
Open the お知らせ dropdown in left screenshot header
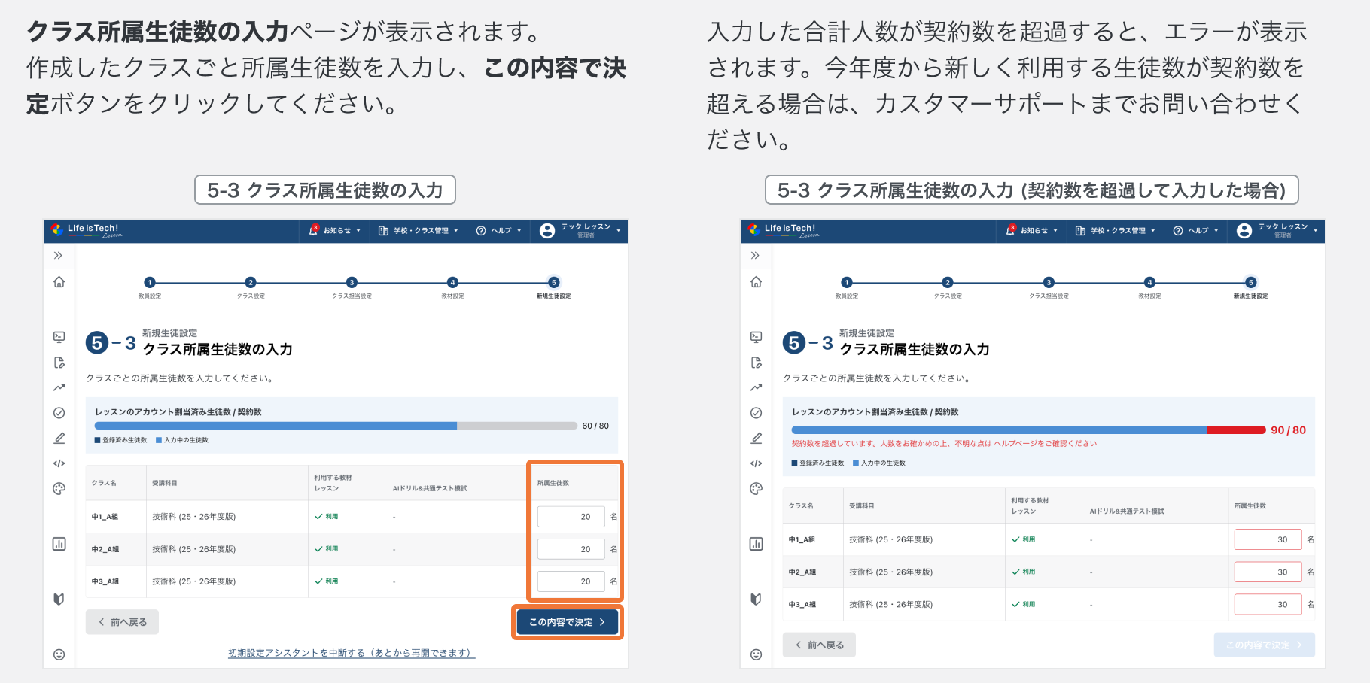coord(335,231)
